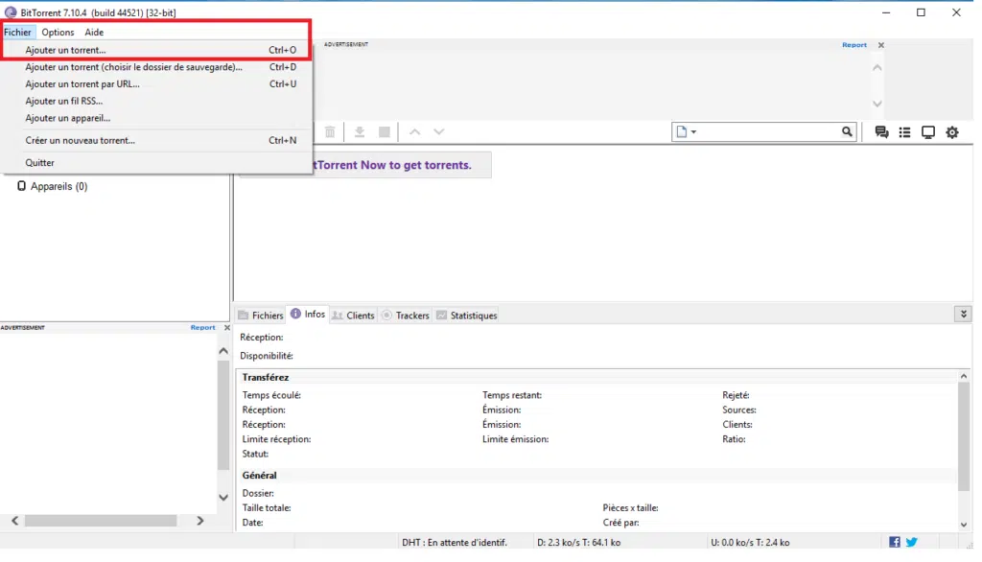
Task: Click top ad scroll down arrow
Action: pyautogui.click(x=877, y=104)
